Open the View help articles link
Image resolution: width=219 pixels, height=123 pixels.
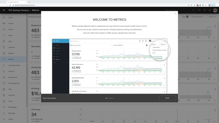(x=49, y=98)
